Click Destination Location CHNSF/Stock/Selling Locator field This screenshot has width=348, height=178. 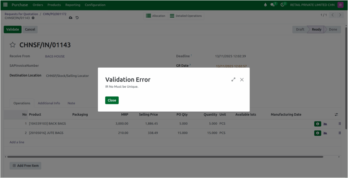(x=67, y=76)
